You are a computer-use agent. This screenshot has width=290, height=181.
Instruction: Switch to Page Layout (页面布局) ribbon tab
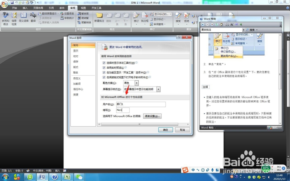click(x=38, y=8)
